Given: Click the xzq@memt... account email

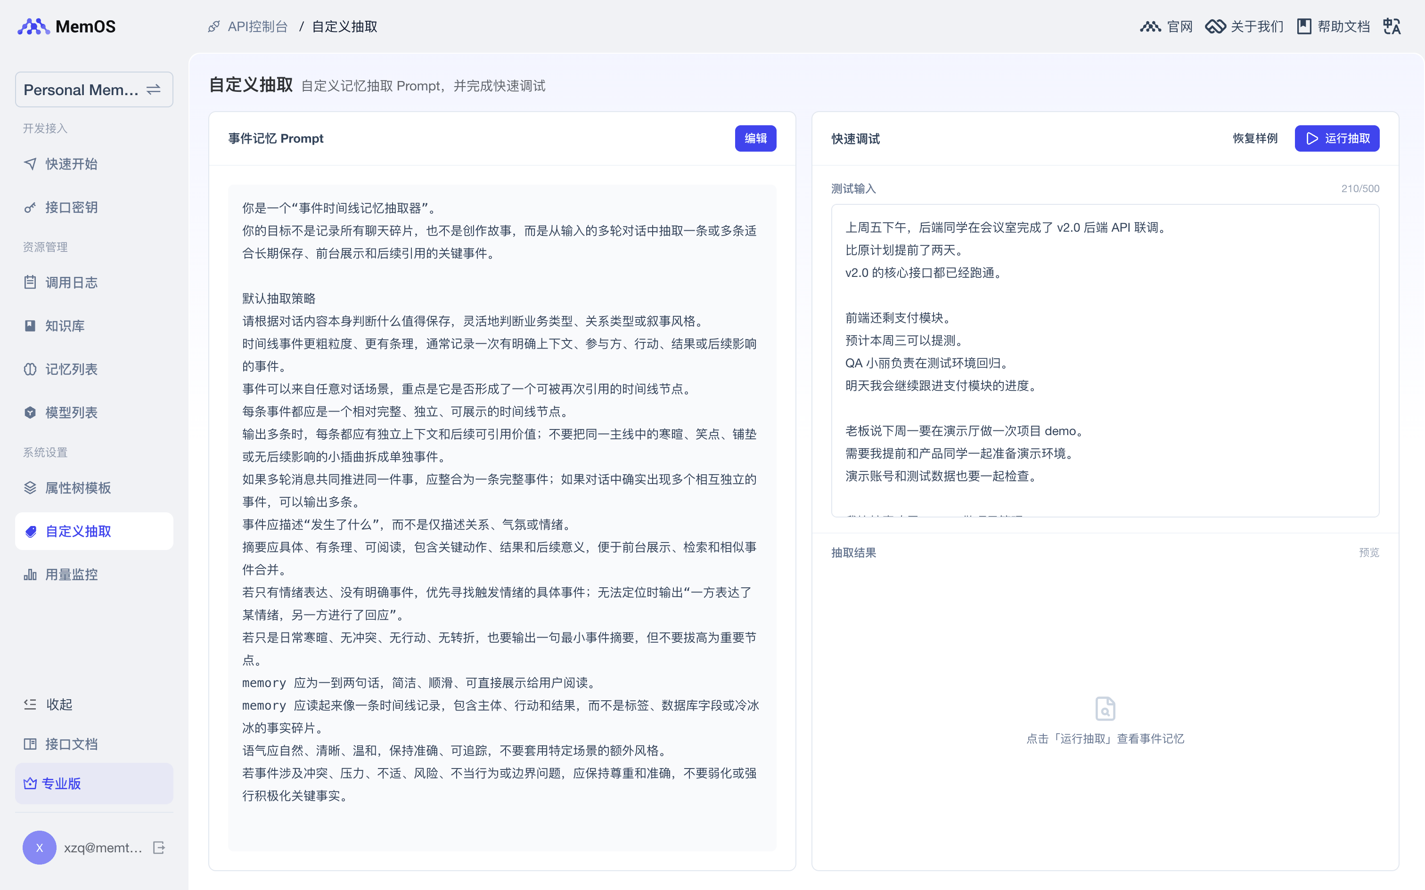Looking at the screenshot, I should 103,848.
